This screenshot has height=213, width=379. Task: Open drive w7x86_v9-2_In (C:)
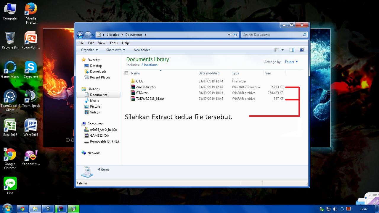104,130
